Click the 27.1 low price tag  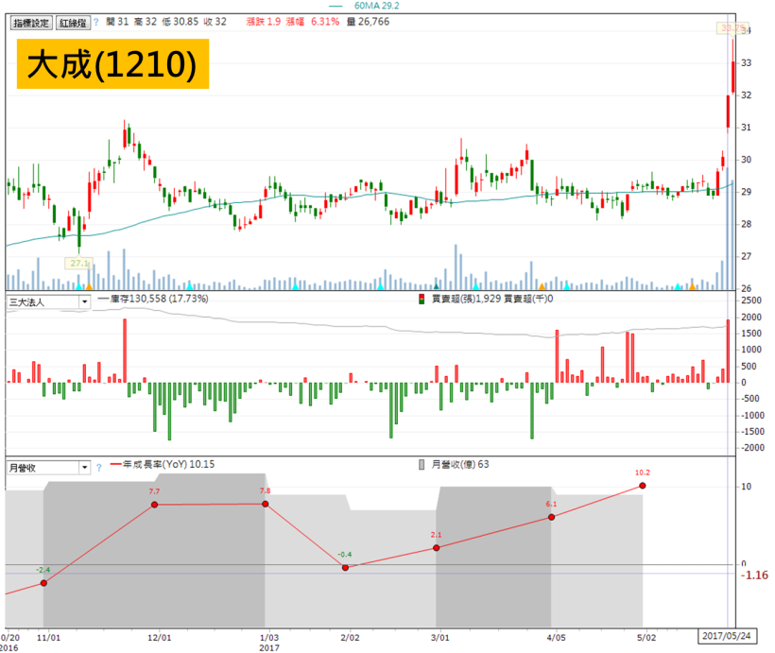pyautogui.click(x=78, y=264)
